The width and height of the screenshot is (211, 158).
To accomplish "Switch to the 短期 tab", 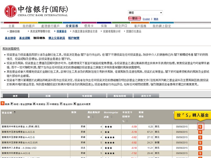I will click(48, 96).
